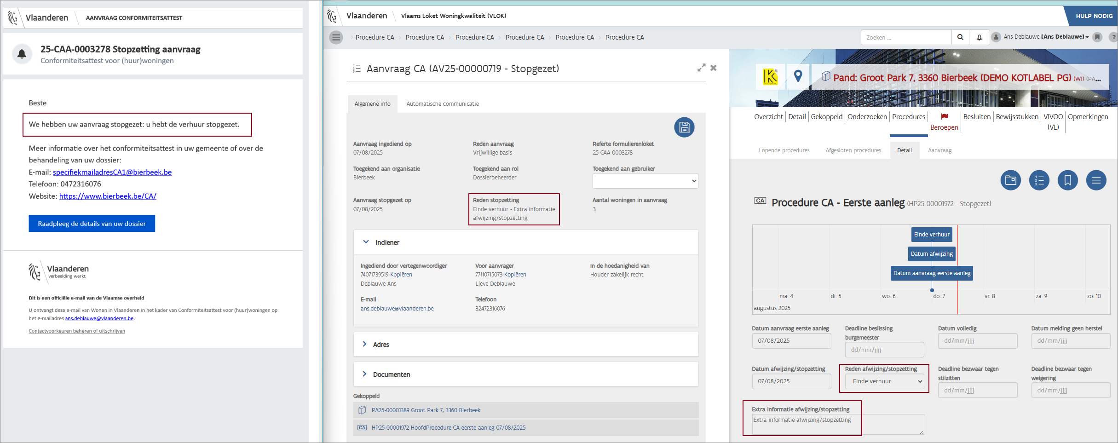1118x443 pixels.
Task: Click the blue save disk icon
Action: (x=684, y=127)
